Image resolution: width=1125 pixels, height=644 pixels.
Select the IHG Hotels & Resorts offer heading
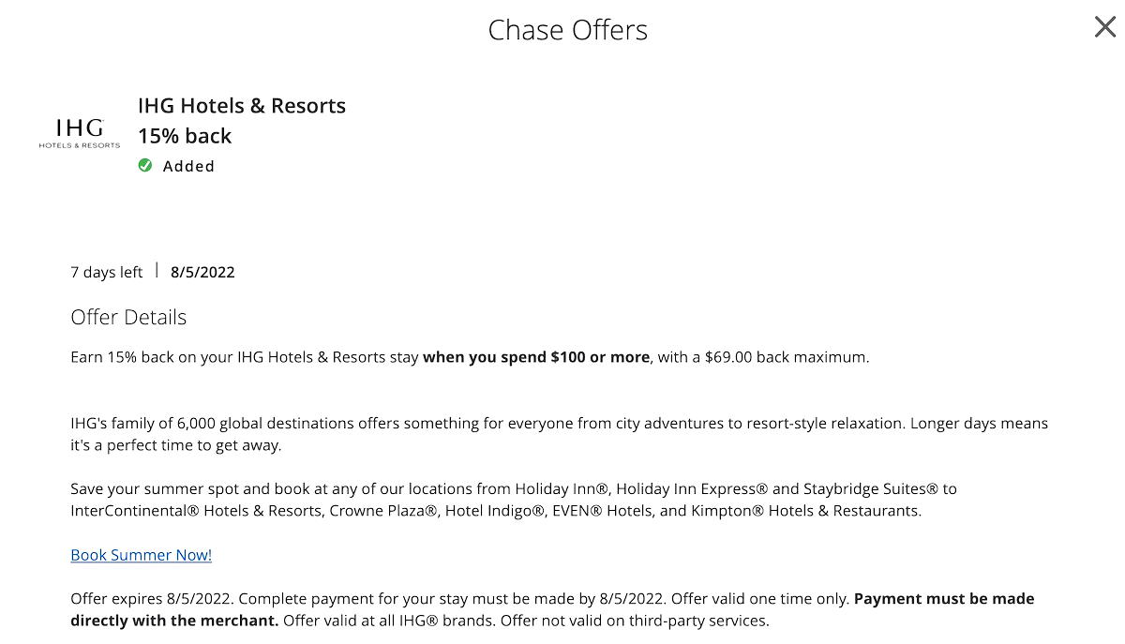coord(242,105)
